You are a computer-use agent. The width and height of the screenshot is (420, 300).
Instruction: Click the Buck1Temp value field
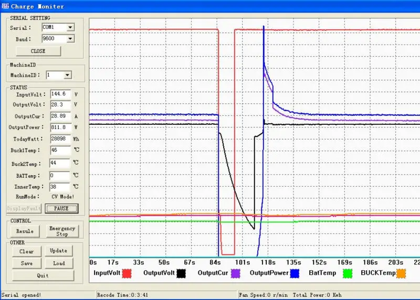[60, 150]
